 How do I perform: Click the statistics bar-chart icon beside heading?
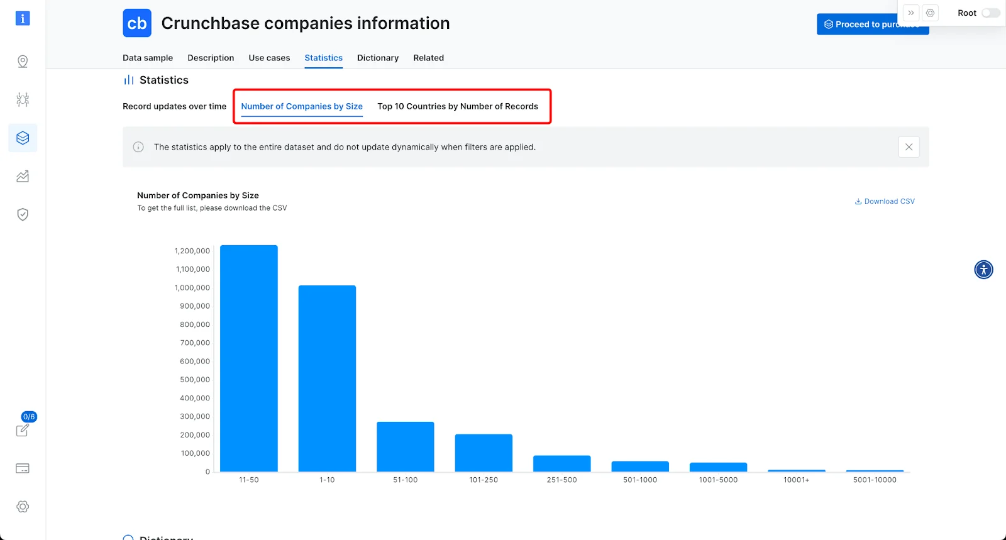[128, 80]
